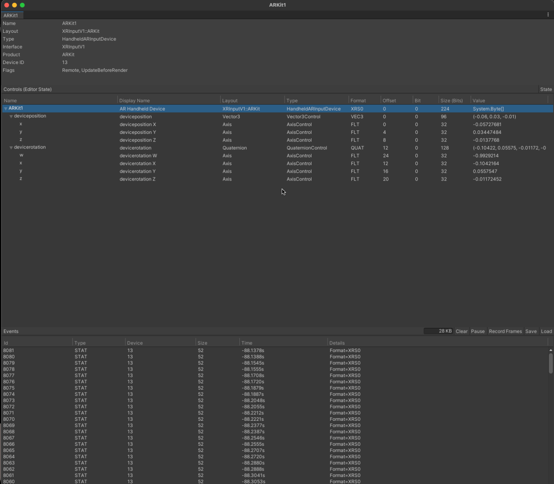Click the System.Byte[] value cell
The image size is (554, 484).
[488, 109]
